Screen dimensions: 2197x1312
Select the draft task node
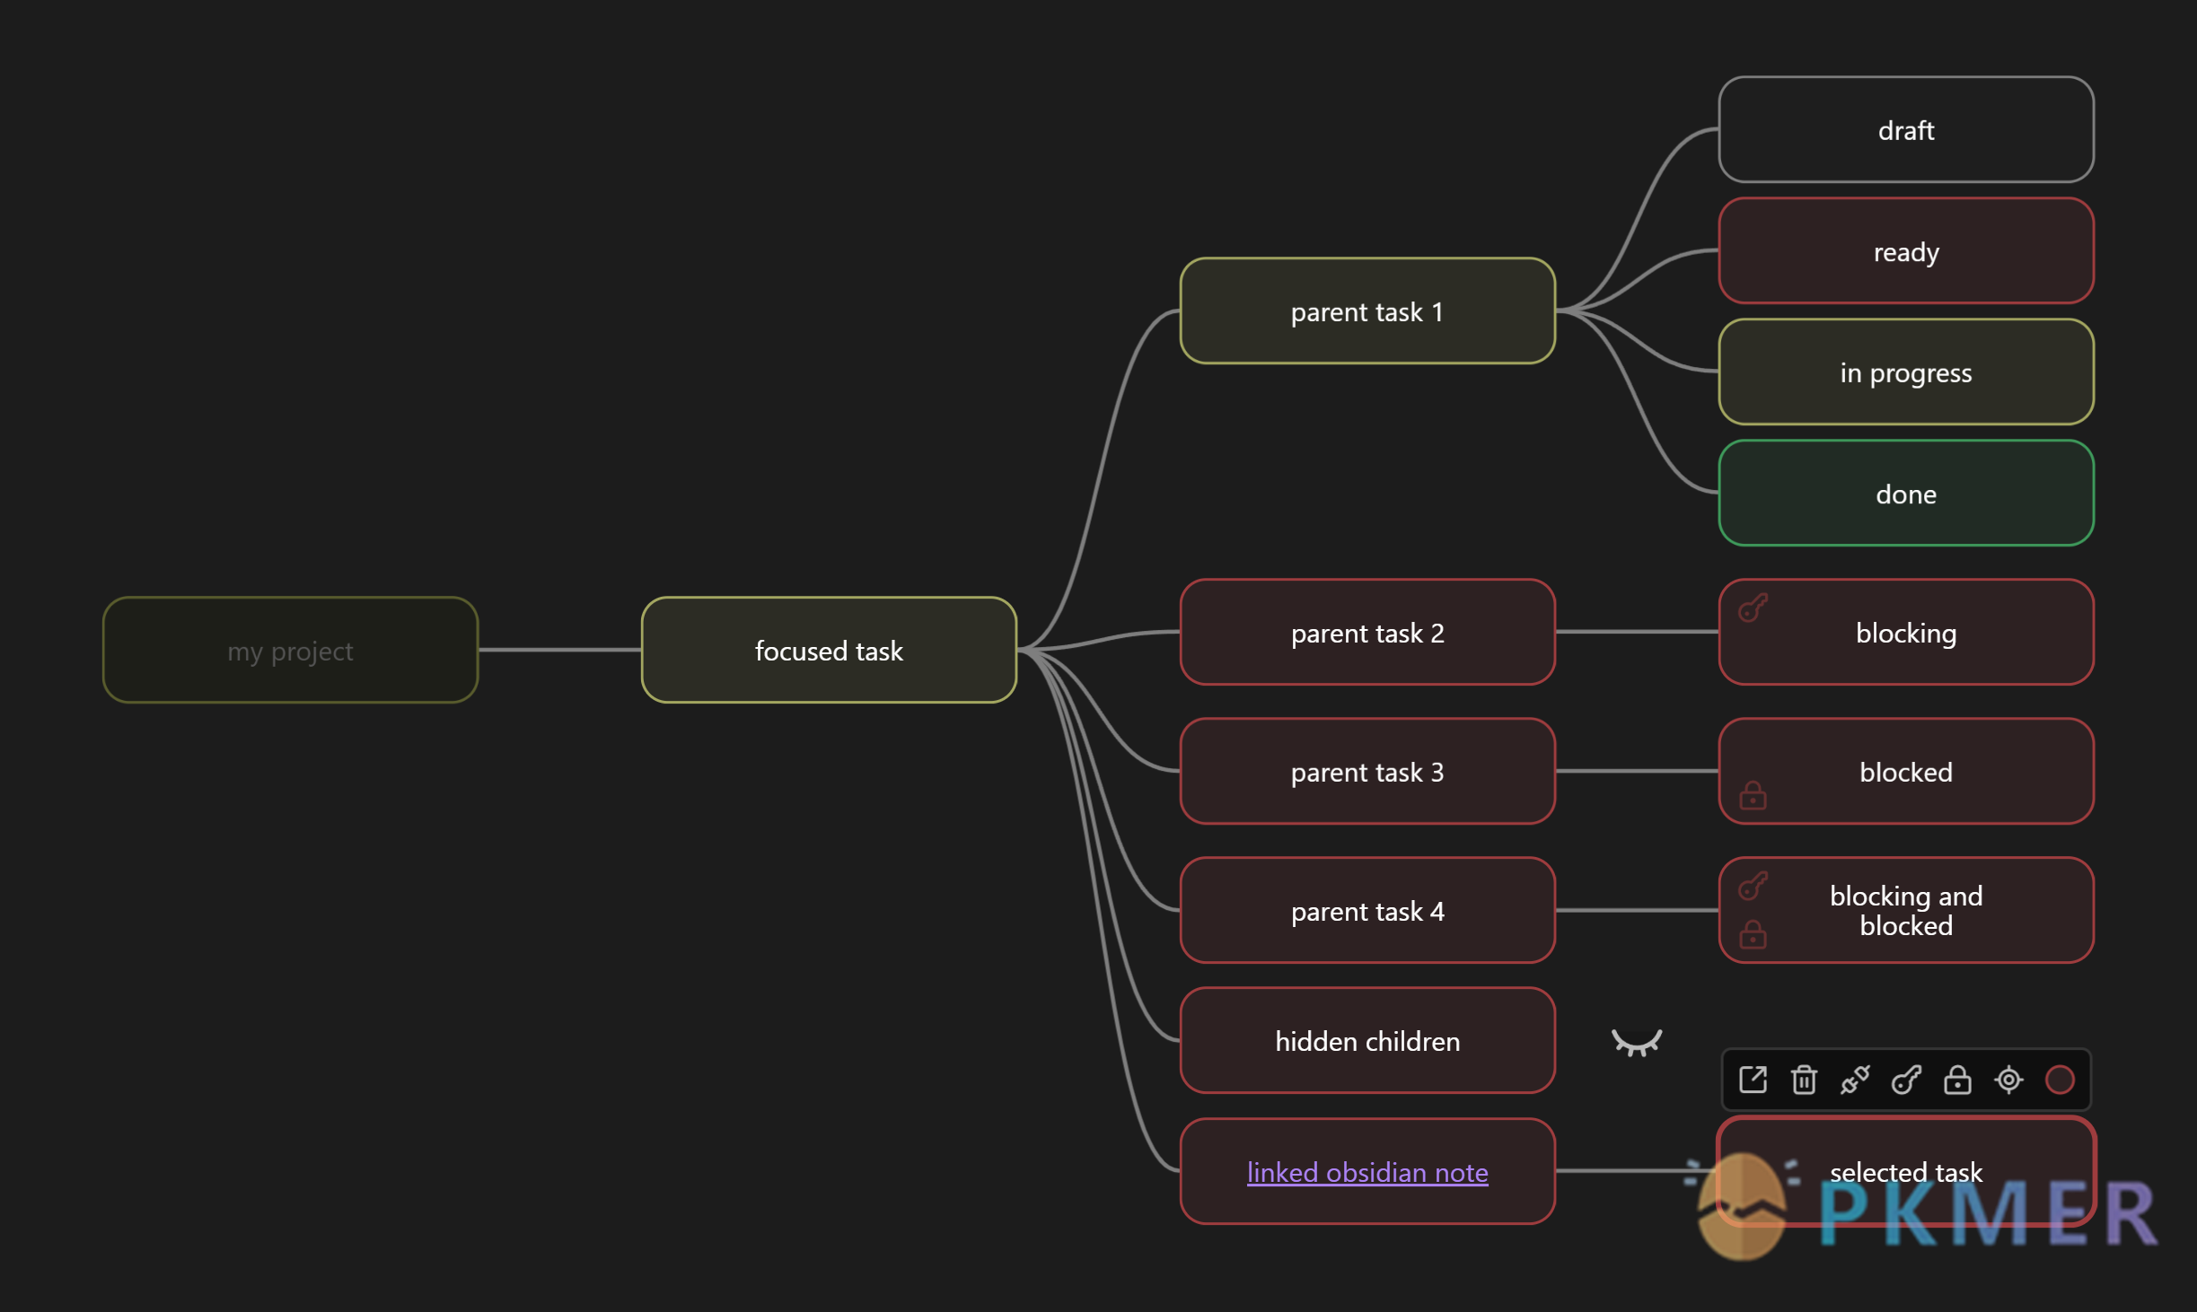click(1906, 129)
